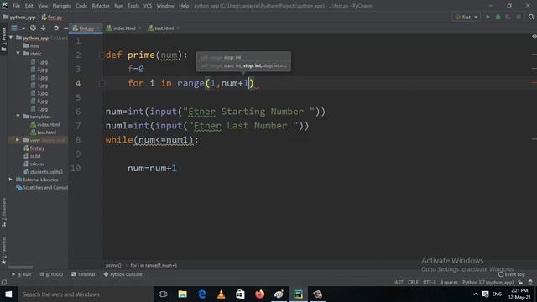537x302 pixels.
Task: Open Scratches and Consoles node
Action: pyautogui.click(x=42, y=187)
